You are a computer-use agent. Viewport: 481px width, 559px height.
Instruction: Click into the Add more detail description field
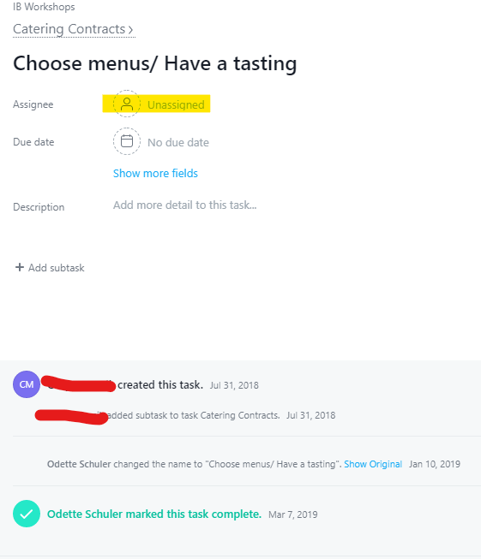(185, 205)
